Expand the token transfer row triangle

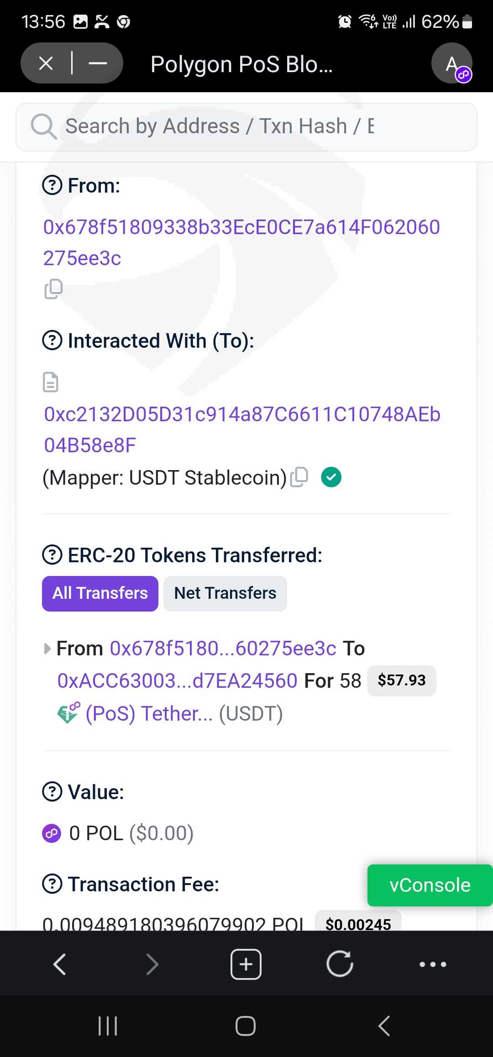[x=47, y=649]
